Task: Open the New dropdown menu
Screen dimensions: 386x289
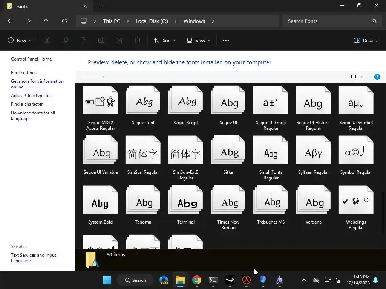Action: pyautogui.click(x=20, y=41)
